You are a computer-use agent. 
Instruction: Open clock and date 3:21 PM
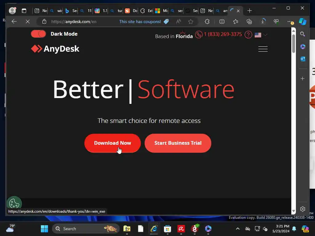281,229
